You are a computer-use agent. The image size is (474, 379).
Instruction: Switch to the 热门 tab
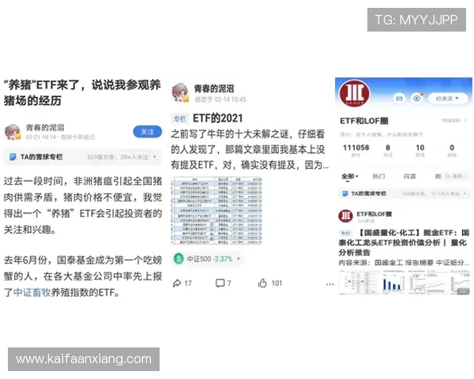[378, 176]
